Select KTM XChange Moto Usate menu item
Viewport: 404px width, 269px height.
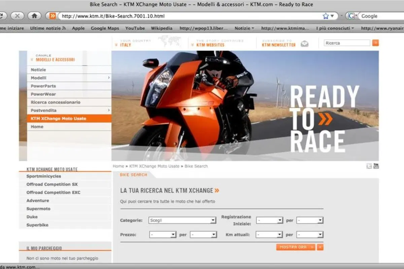[69, 119]
